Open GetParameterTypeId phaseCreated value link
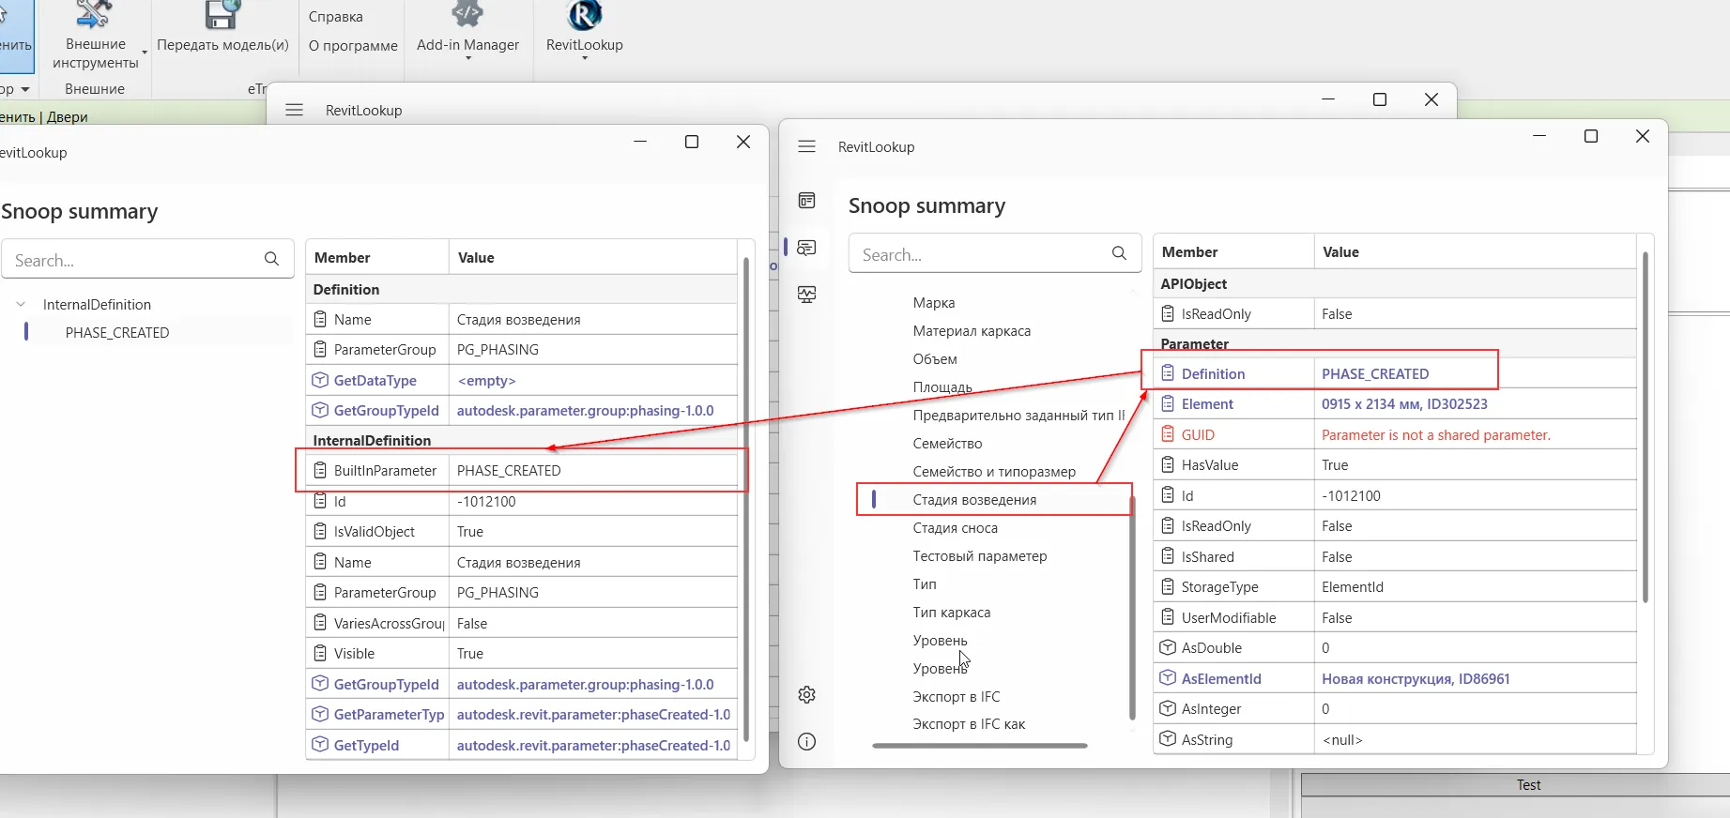This screenshot has height=818, width=1730. (x=593, y=715)
